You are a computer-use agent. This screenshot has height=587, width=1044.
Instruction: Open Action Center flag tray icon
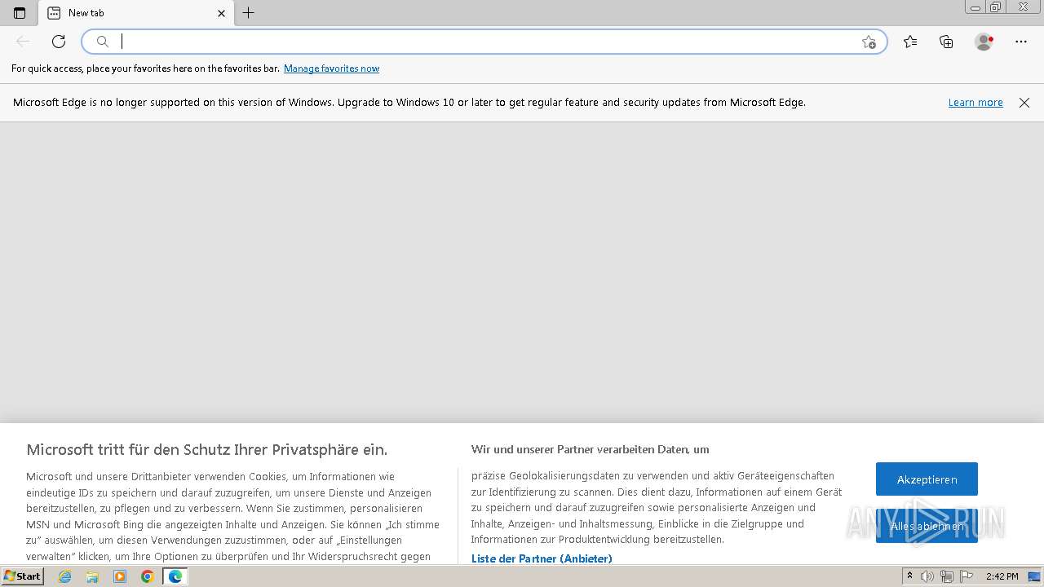[x=967, y=576]
